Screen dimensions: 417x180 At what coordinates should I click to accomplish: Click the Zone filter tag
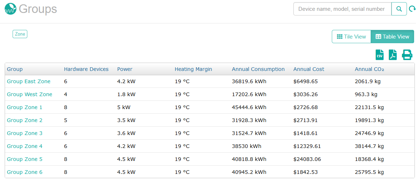point(20,34)
